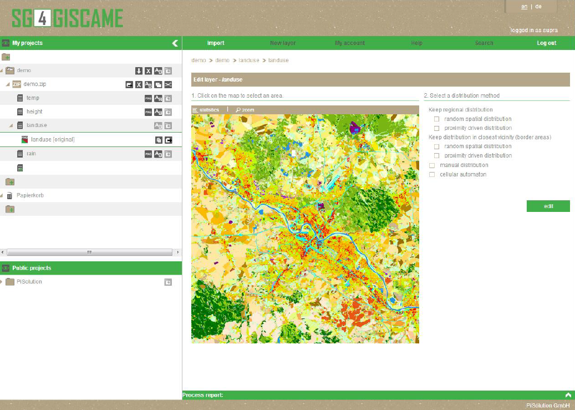Collapse the demo.zip tree node
This screenshot has width=575, height=410.
8,84
